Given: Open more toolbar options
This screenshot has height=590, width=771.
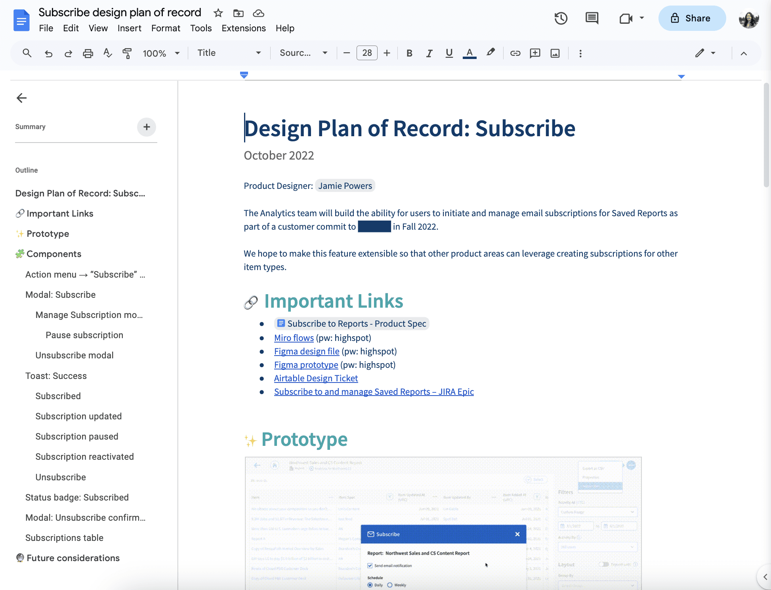Looking at the screenshot, I should click(x=580, y=53).
